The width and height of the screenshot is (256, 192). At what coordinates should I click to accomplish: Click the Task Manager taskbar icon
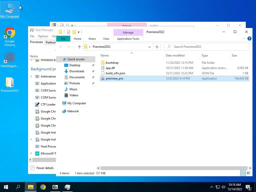pos(67,187)
